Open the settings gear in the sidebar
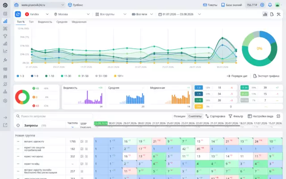Image resolution: width=286 pixels, height=179 pixels. pos(5,101)
